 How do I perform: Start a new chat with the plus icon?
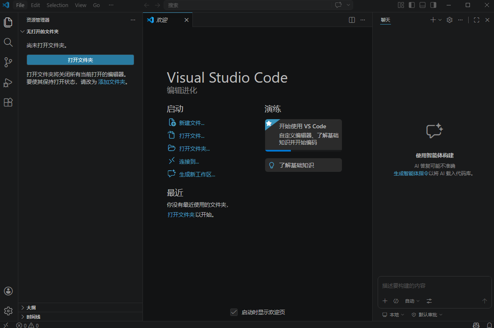(x=433, y=20)
